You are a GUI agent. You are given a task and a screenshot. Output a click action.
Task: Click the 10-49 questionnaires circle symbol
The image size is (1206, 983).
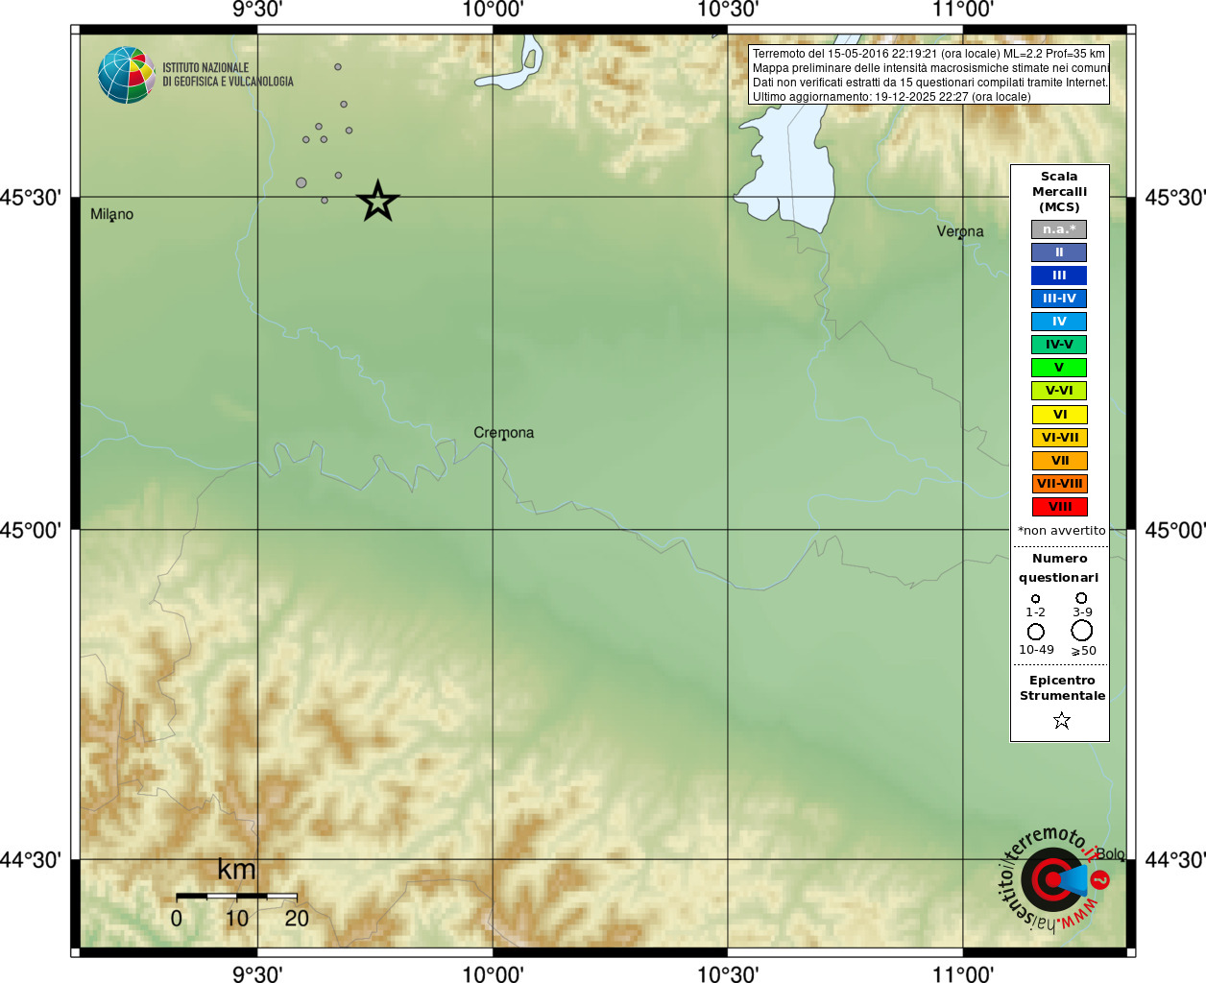[x=1036, y=632]
